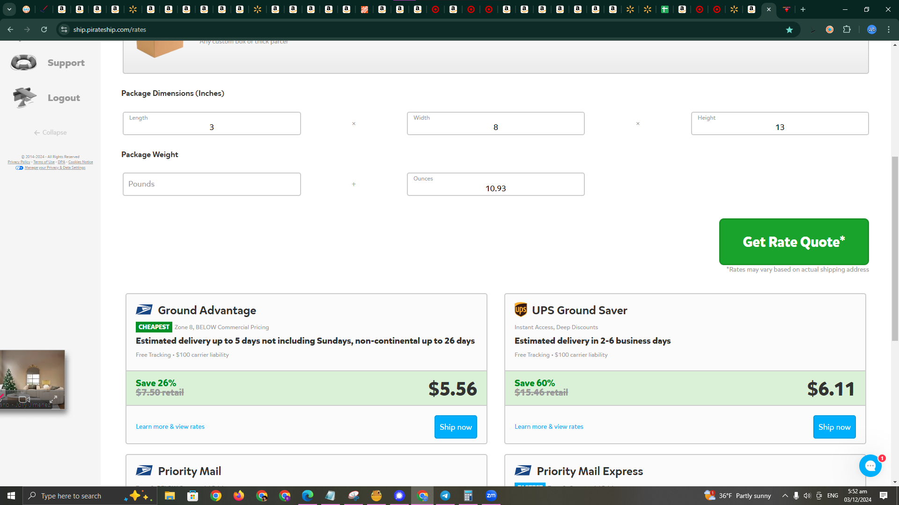Open the Chrome three-dot menu
The image size is (899, 505).
tap(889, 29)
